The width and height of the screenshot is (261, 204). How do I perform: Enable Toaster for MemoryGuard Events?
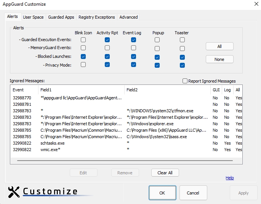tap(182, 49)
